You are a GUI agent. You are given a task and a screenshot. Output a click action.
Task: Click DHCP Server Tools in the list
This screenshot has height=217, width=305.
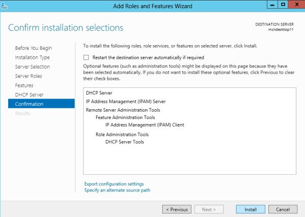point(125,142)
